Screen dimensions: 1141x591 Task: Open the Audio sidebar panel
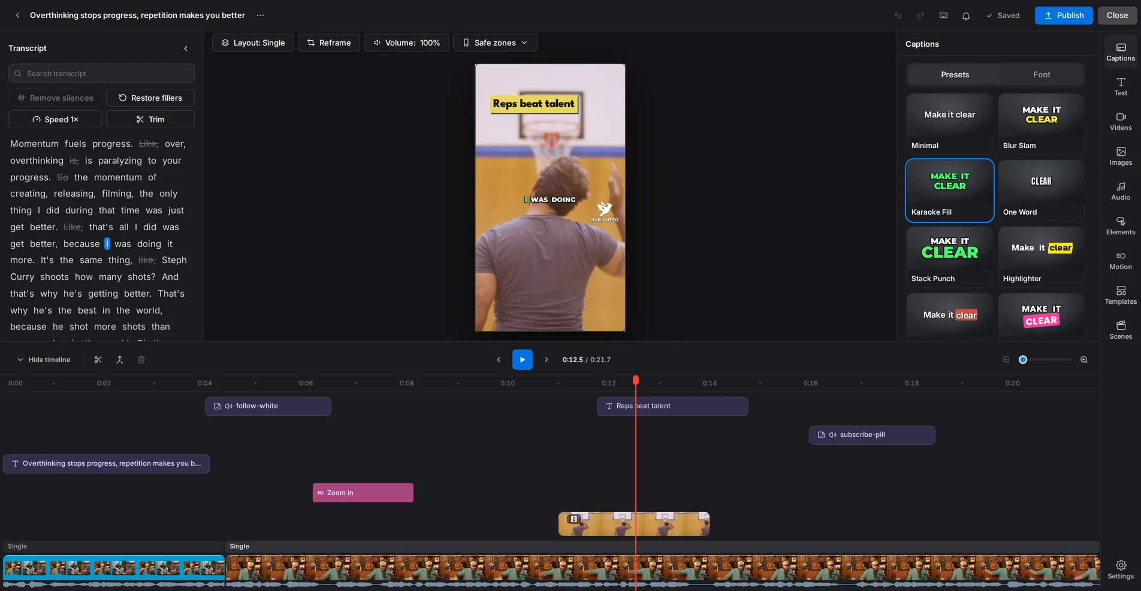click(x=1120, y=191)
